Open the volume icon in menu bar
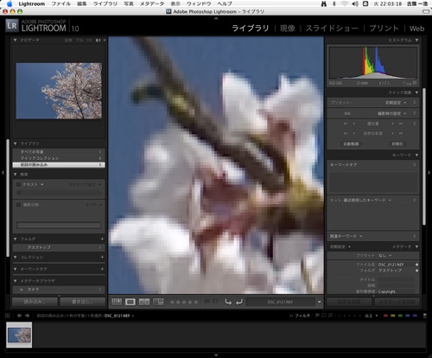The height and width of the screenshot is (358, 432). [355, 3]
